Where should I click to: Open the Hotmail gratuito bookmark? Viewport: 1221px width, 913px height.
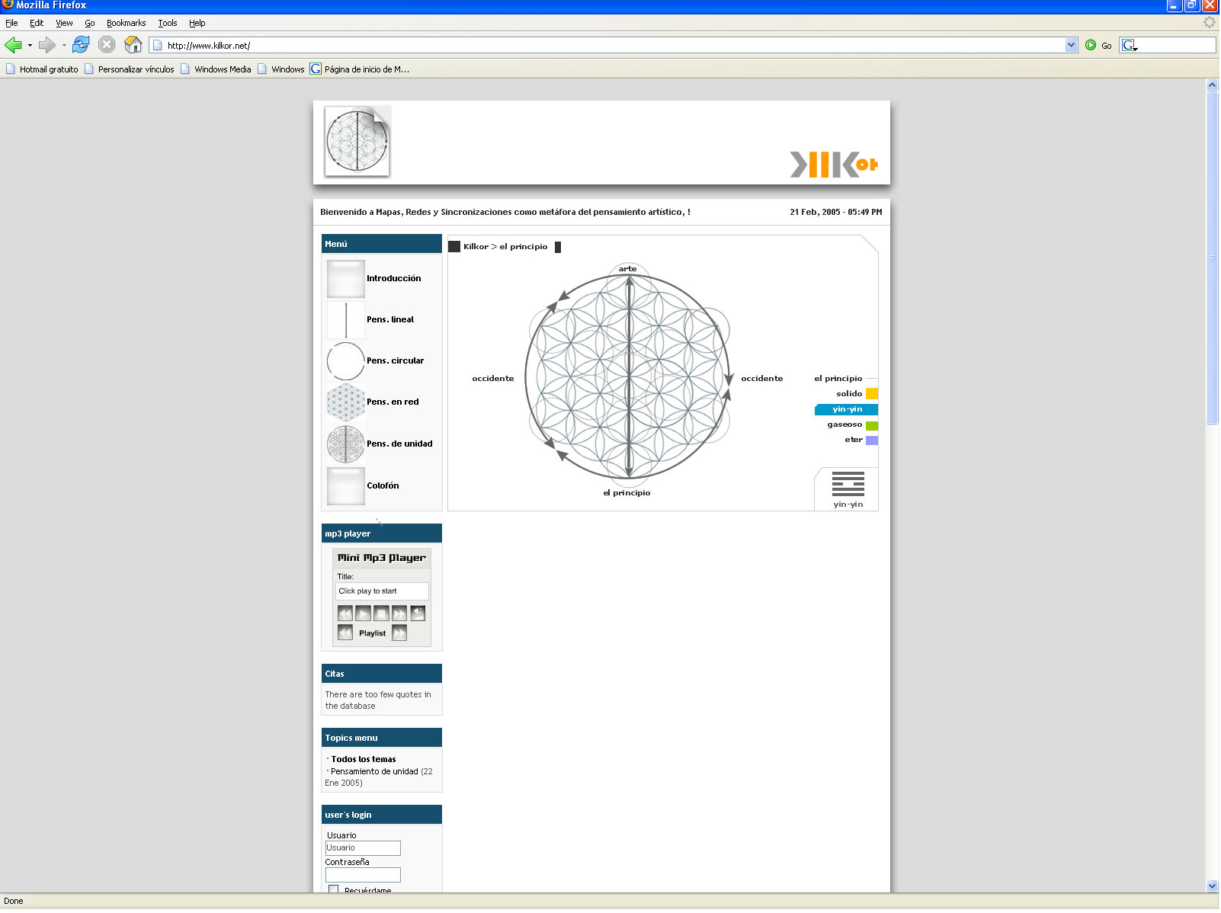coord(49,69)
